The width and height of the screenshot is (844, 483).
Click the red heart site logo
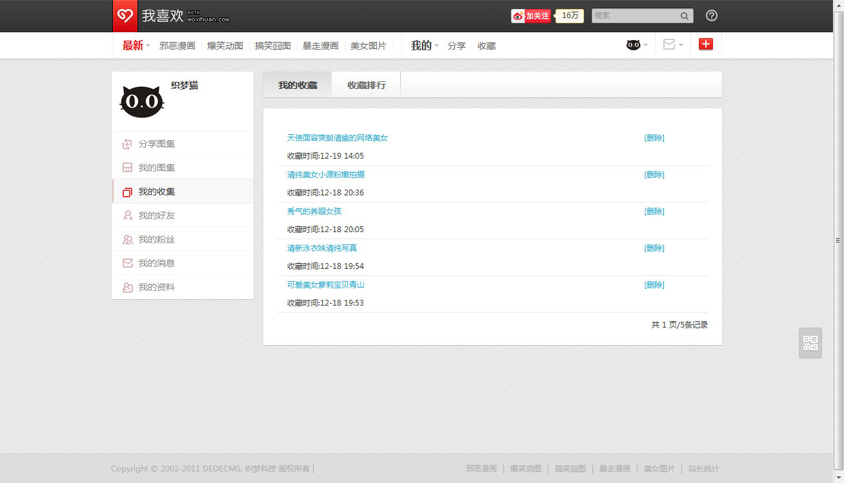pos(125,16)
